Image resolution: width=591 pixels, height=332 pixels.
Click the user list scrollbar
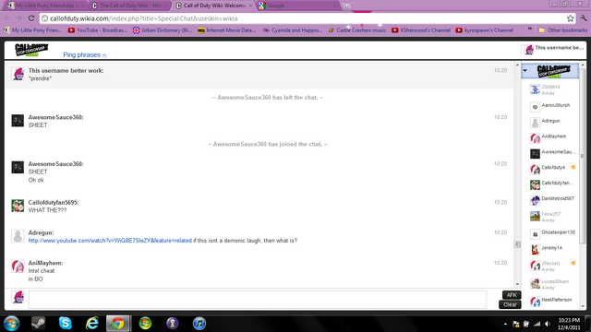(583, 156)
